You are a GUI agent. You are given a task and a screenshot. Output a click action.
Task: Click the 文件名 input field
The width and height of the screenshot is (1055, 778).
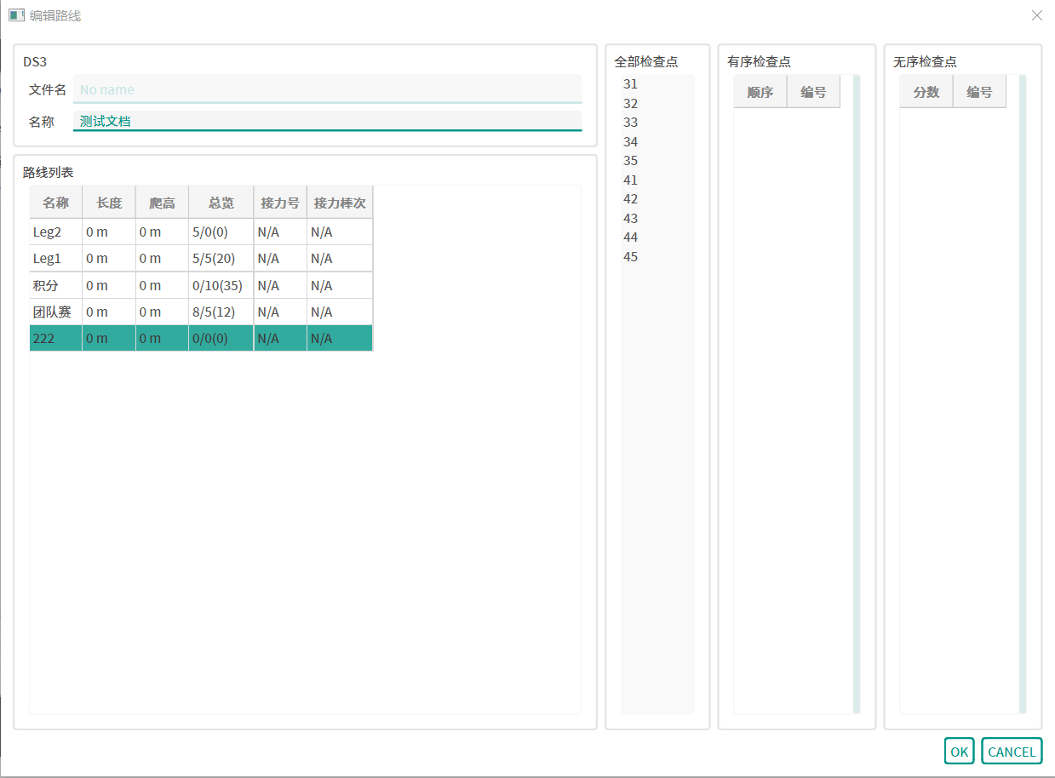coord(327,89)
